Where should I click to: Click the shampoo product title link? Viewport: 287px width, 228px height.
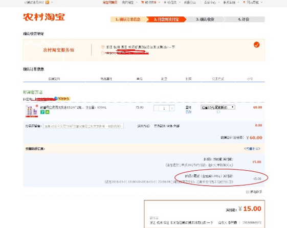(62, 107)
